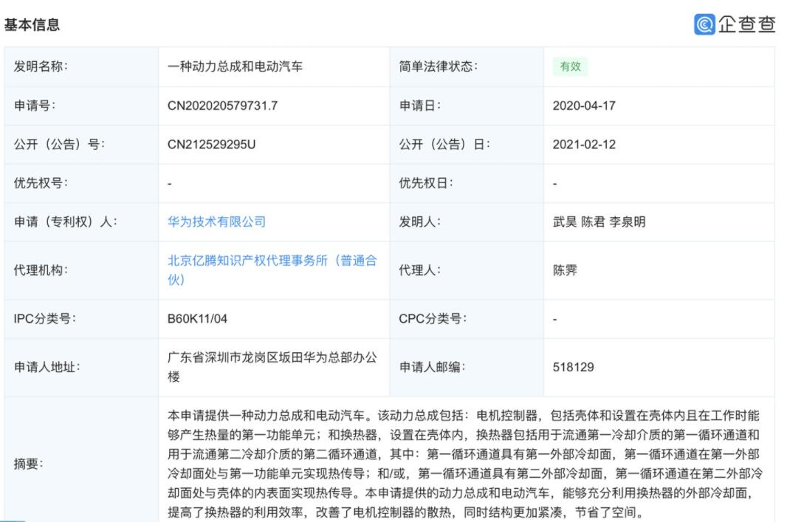Click application number CN202020579731.7

click(222, 106)
